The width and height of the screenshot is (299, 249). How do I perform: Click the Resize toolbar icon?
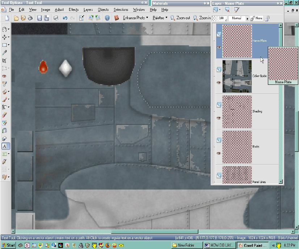pyautogui.click(x=81, y=18)
